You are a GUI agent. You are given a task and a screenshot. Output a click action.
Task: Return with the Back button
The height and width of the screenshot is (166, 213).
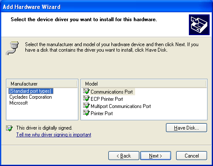(x=124, y=156)
